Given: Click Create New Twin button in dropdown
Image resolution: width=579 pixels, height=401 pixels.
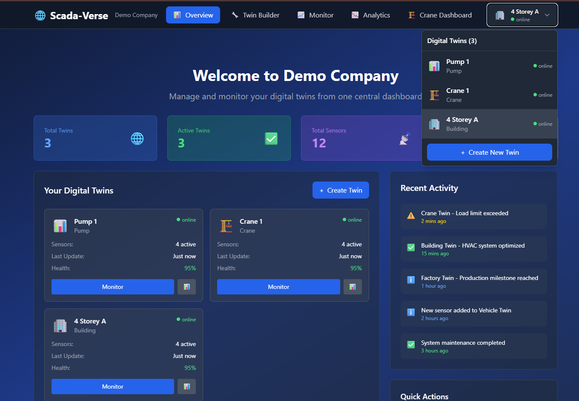Looking at the screenshot, I should (x=490, y=152).
